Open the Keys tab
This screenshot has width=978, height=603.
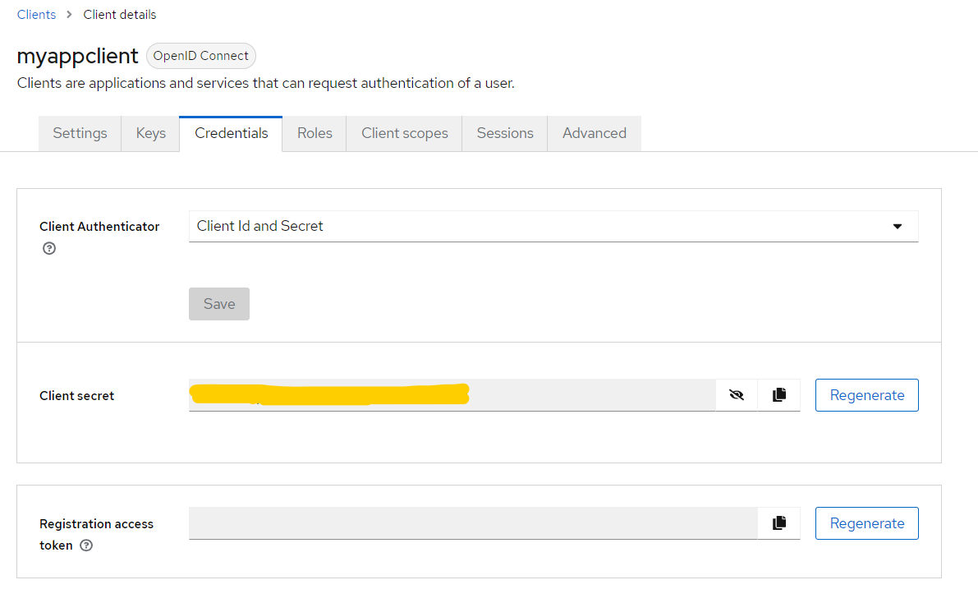click(151, 133)
